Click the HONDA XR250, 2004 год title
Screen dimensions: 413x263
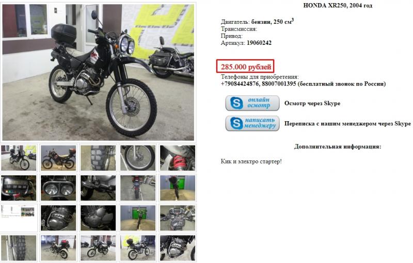coord(338,6)
